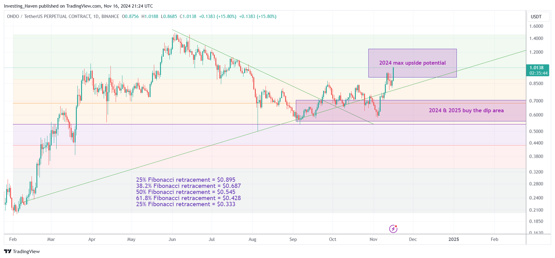This screenshot has height=258, width=555.
Task: Click the Mar label on time axis
Action: tap(51, 239)
